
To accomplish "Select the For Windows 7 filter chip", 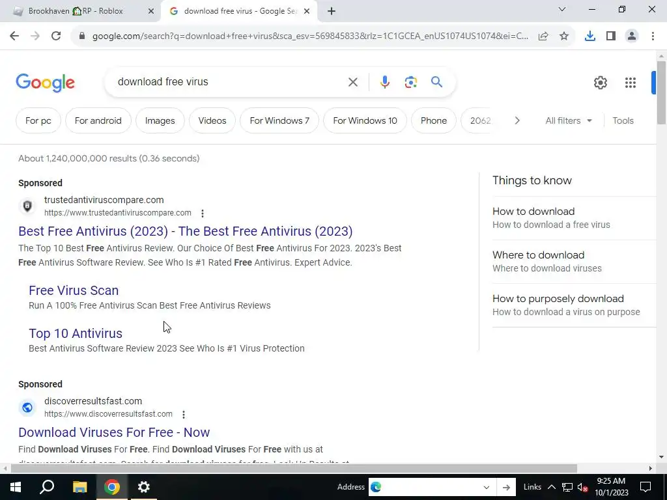I will 279,120.
